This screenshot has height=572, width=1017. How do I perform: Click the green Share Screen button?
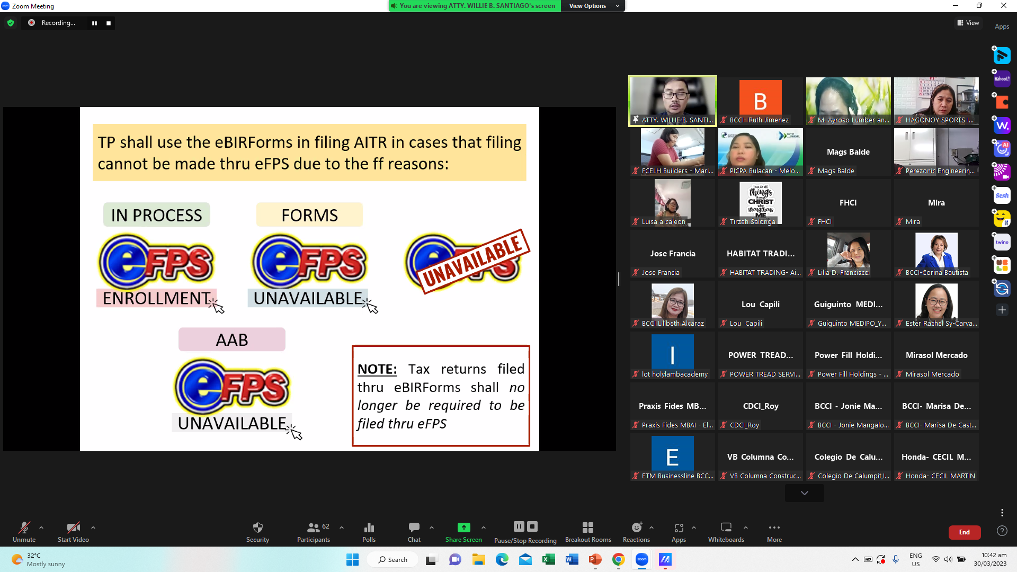click(x=463, y=532)
